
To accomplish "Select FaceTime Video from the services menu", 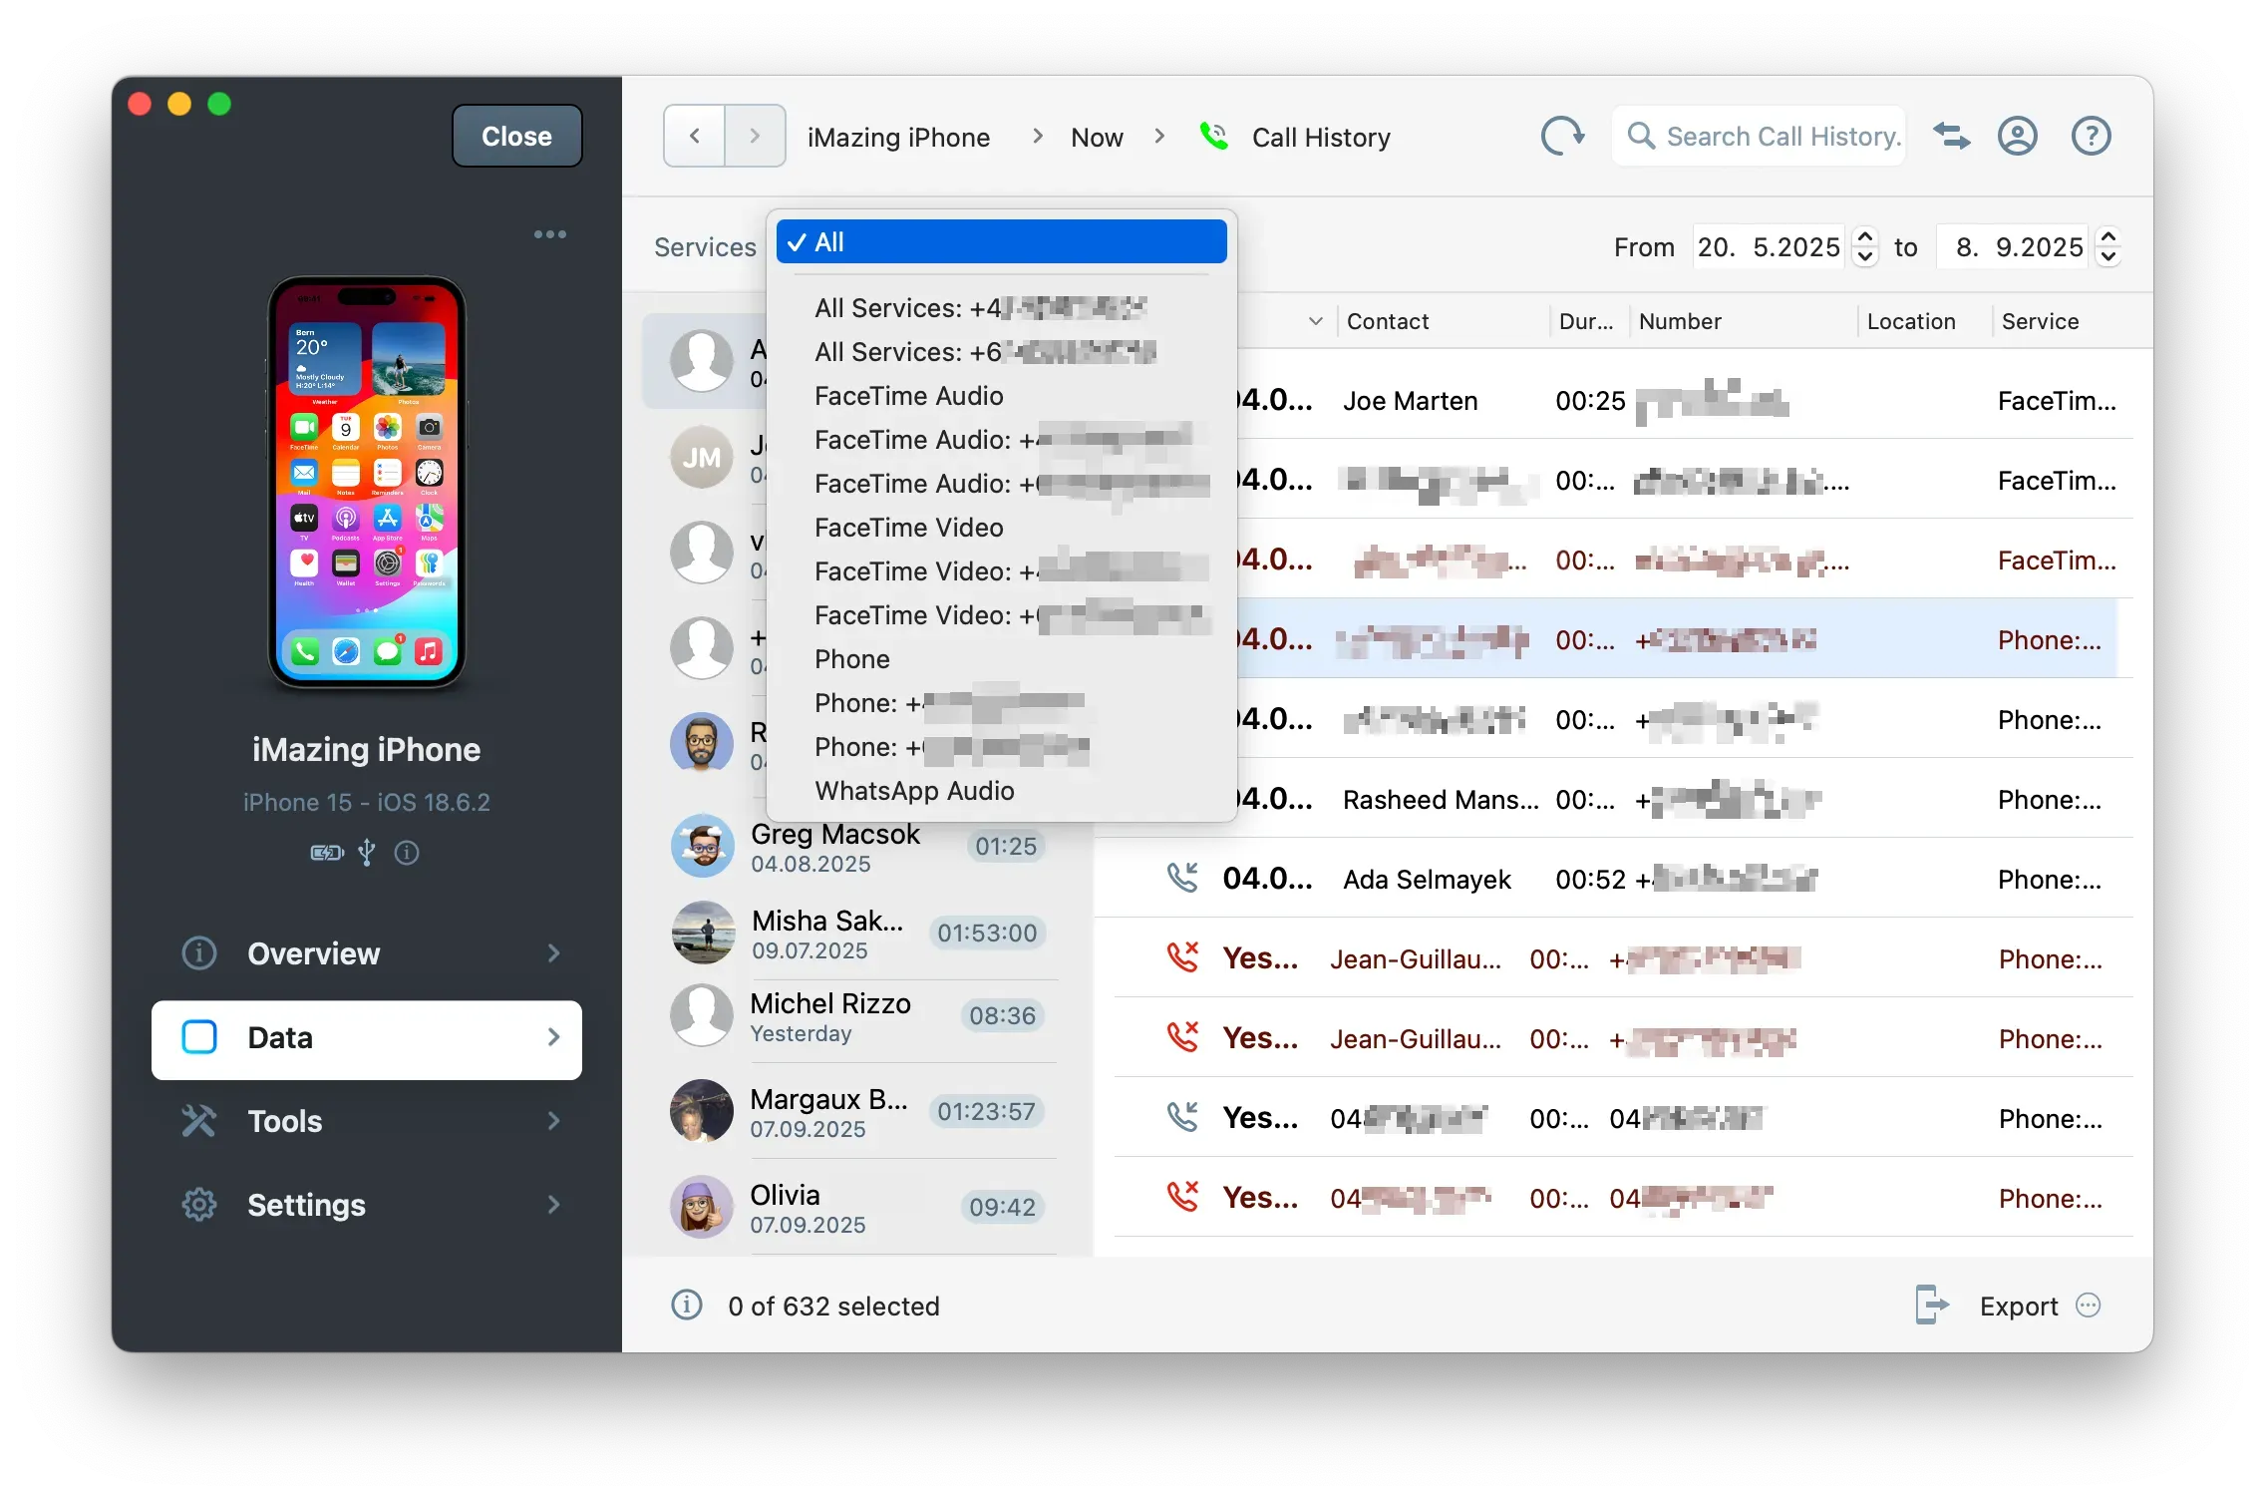I will [908, 528].
